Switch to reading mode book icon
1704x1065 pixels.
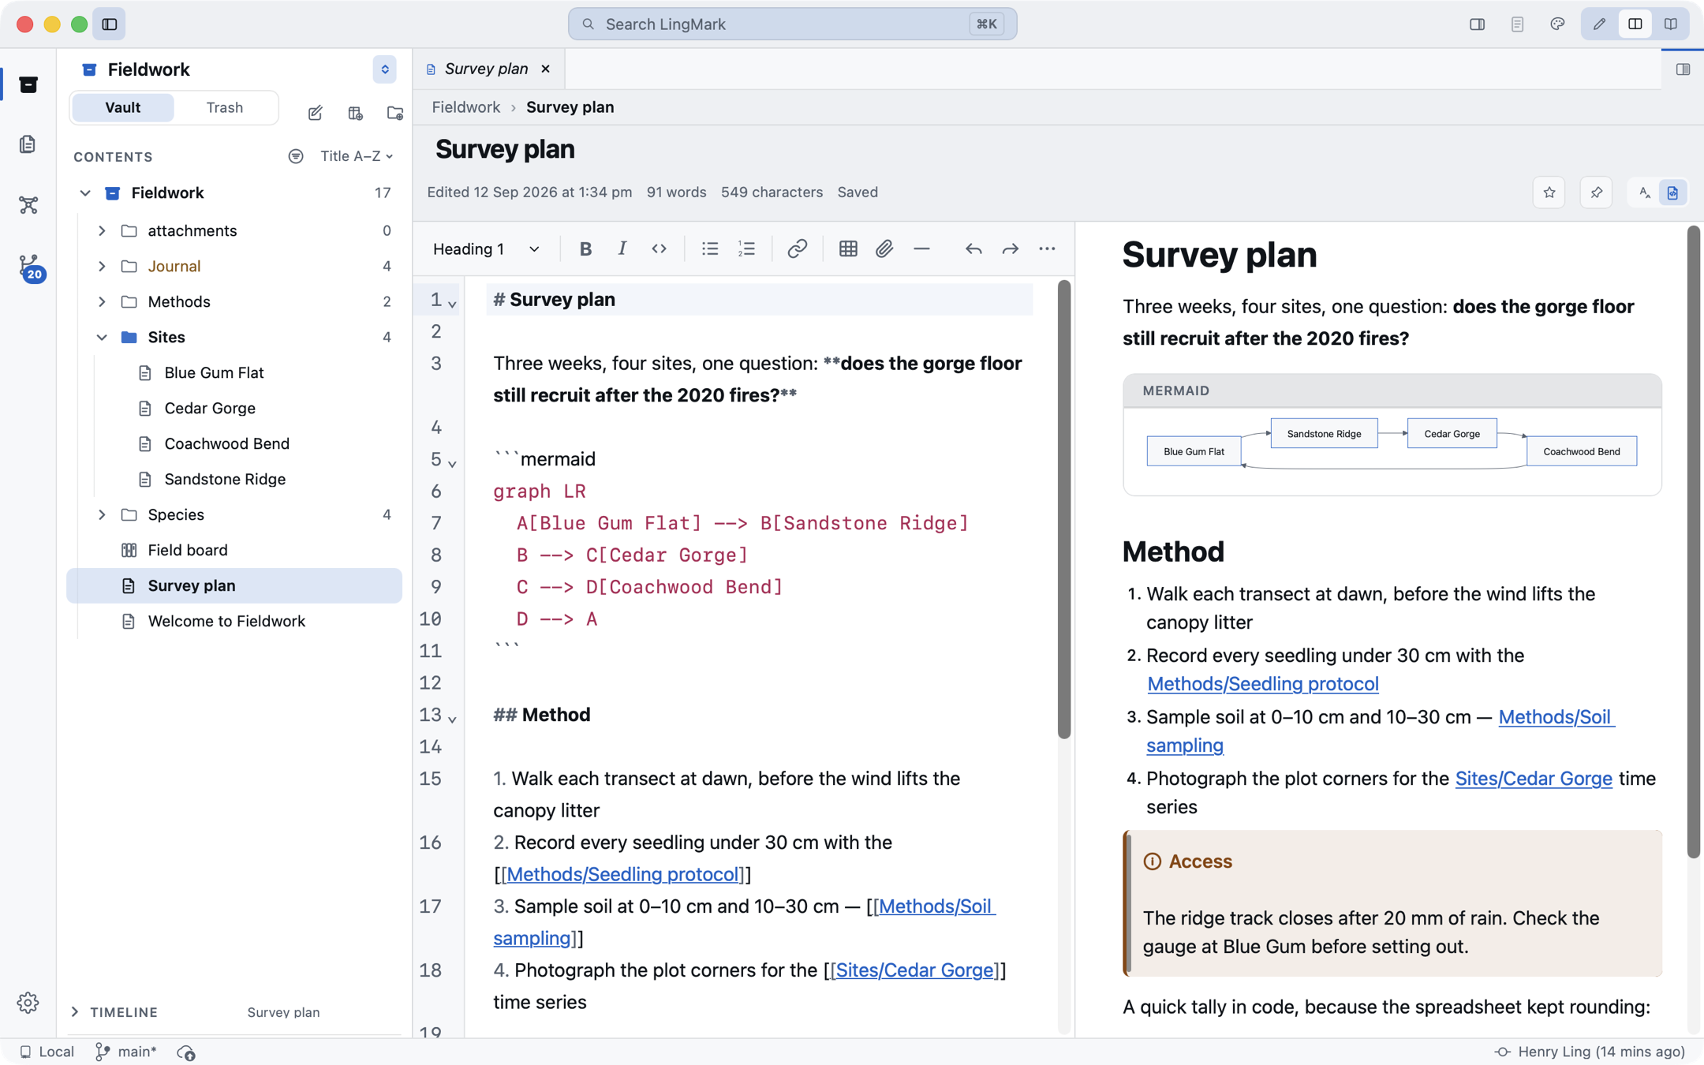(x=1671, y=24)
